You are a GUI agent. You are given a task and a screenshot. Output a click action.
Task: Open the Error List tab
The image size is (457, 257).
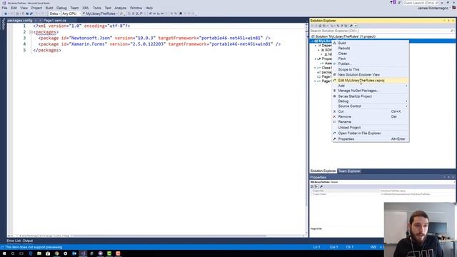(14, 241)
